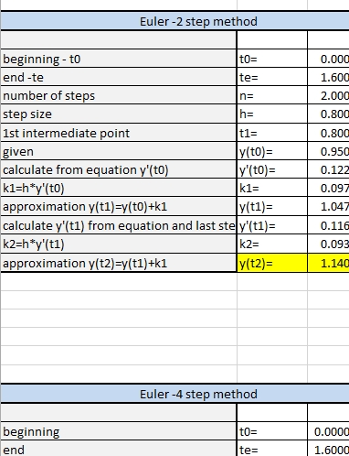349x456 pixels.
Task: Select the Euler -4 step method header
Action: coord(174,394)
